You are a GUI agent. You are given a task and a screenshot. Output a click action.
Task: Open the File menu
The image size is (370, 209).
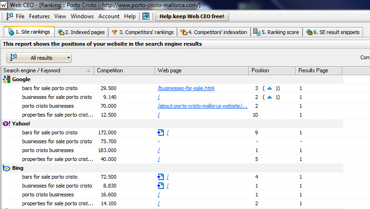pos(20,16)
